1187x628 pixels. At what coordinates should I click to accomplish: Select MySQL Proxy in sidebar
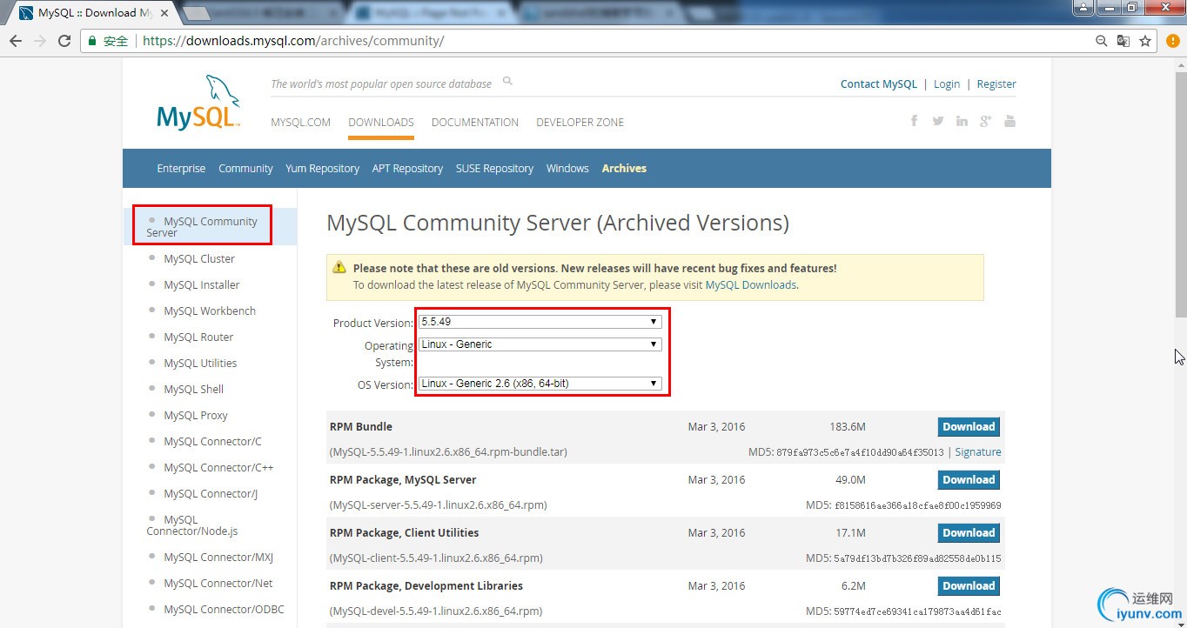(x=196, y=416)
